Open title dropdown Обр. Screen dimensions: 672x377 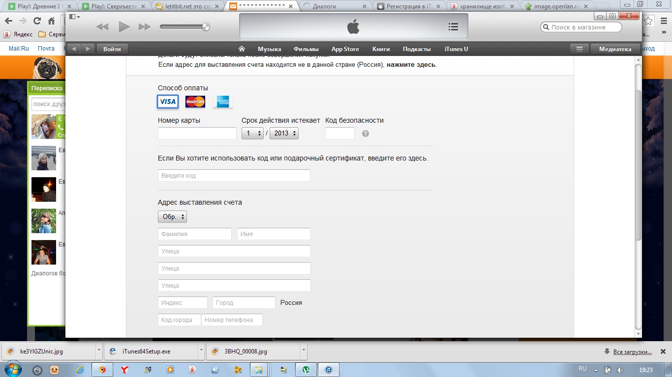[x=172, y=216]
